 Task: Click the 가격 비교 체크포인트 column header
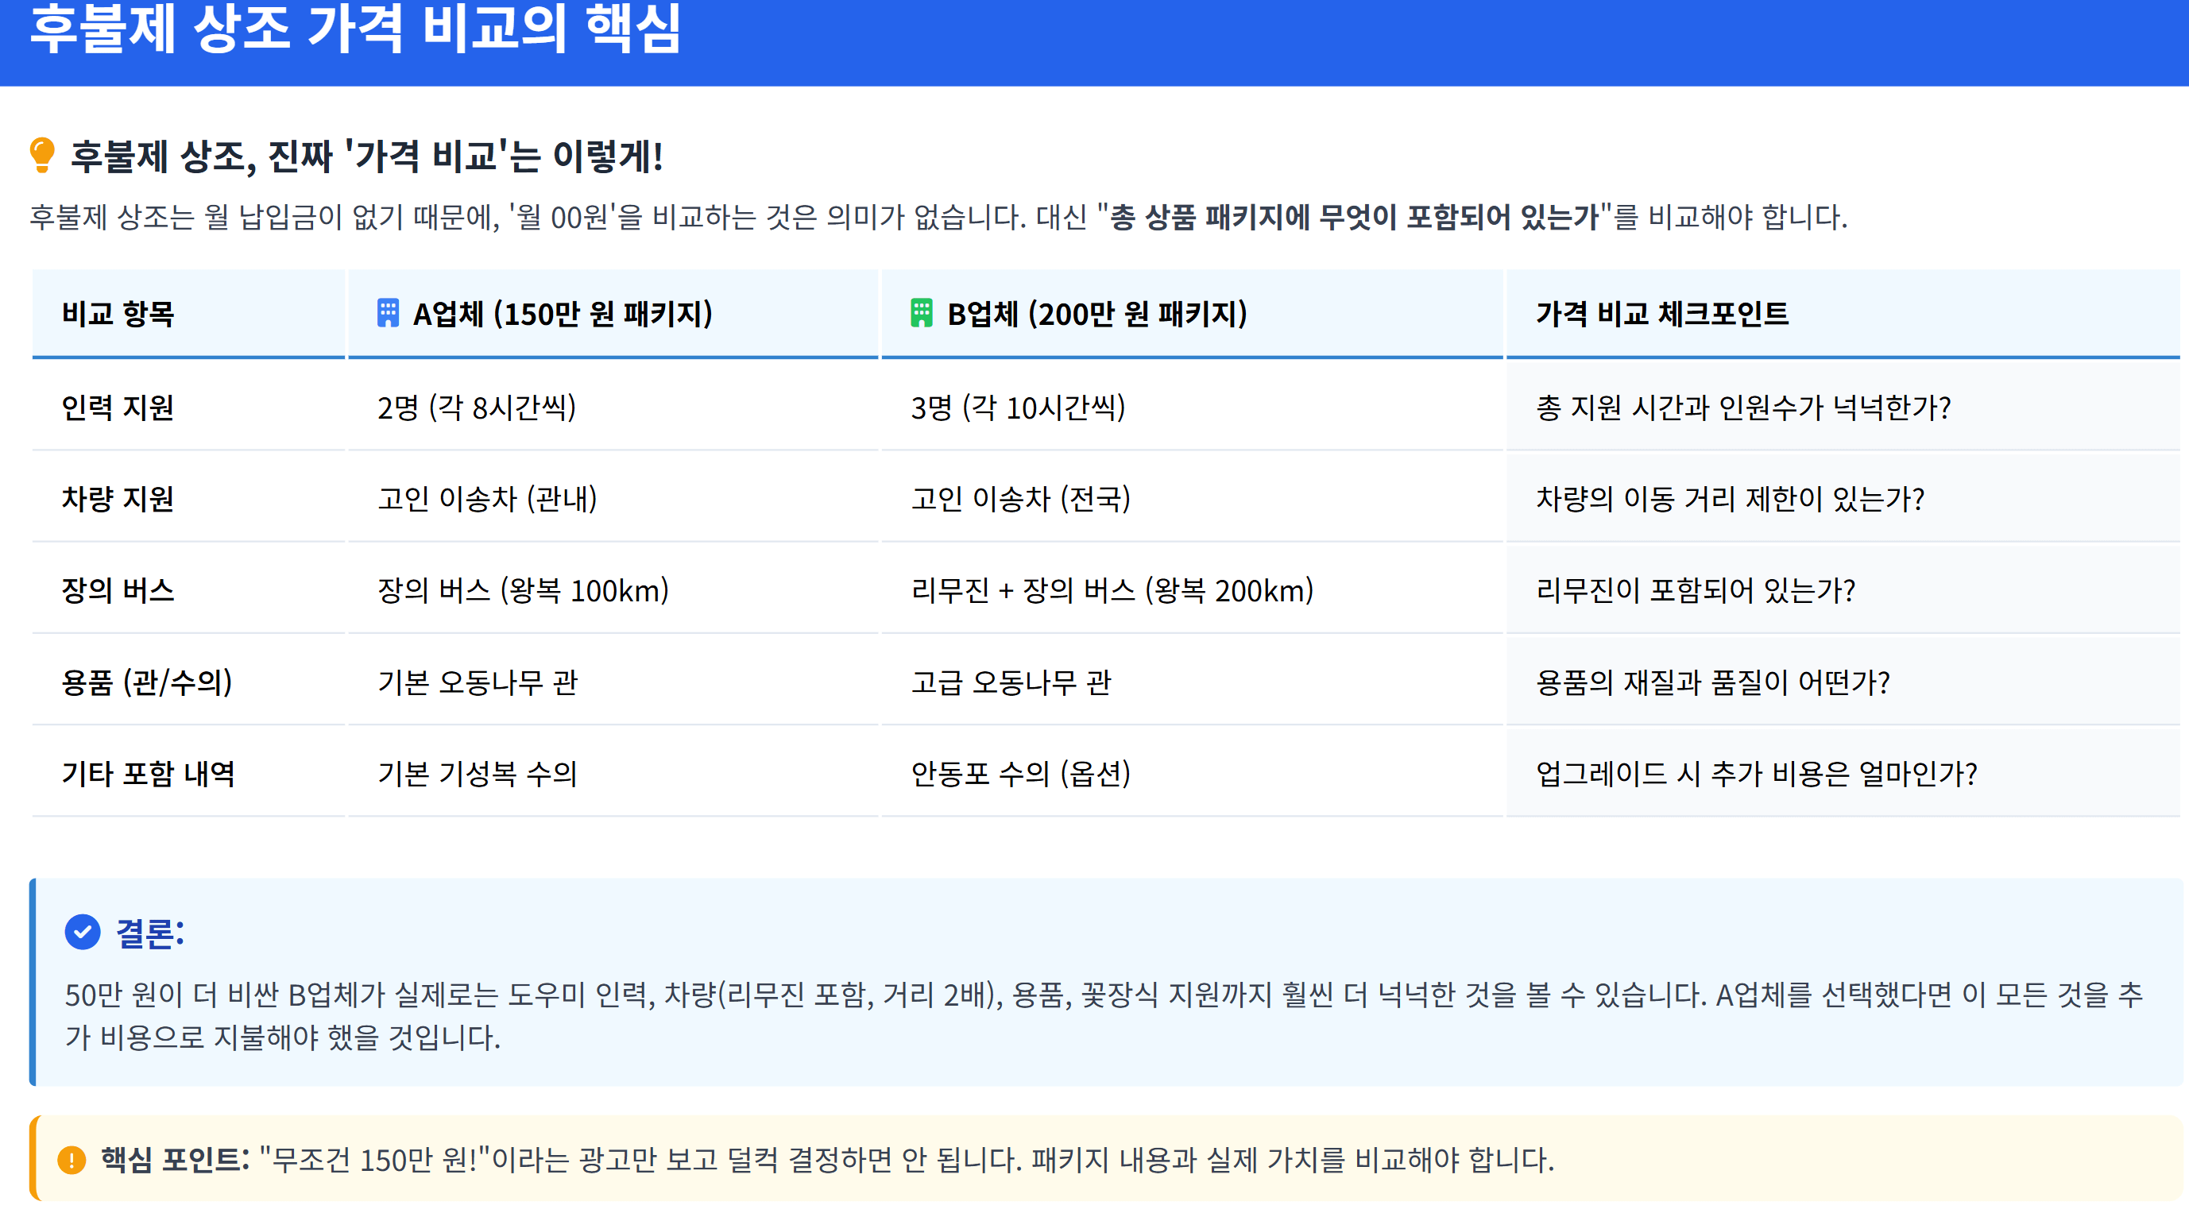click(x=1661, y=313)
